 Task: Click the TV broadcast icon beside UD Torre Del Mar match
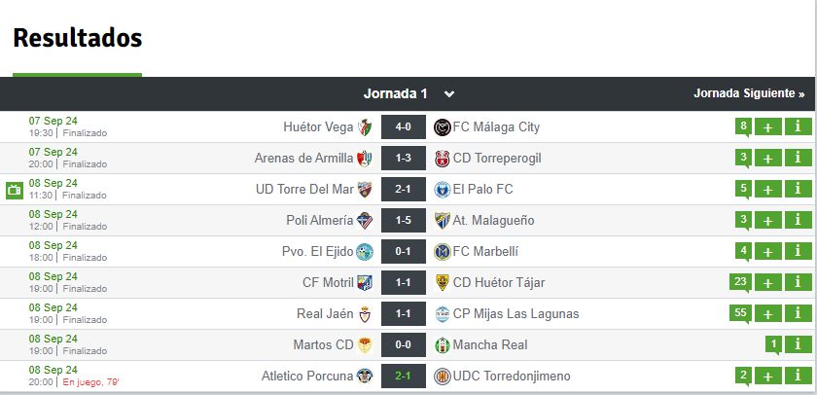(14, 189)
